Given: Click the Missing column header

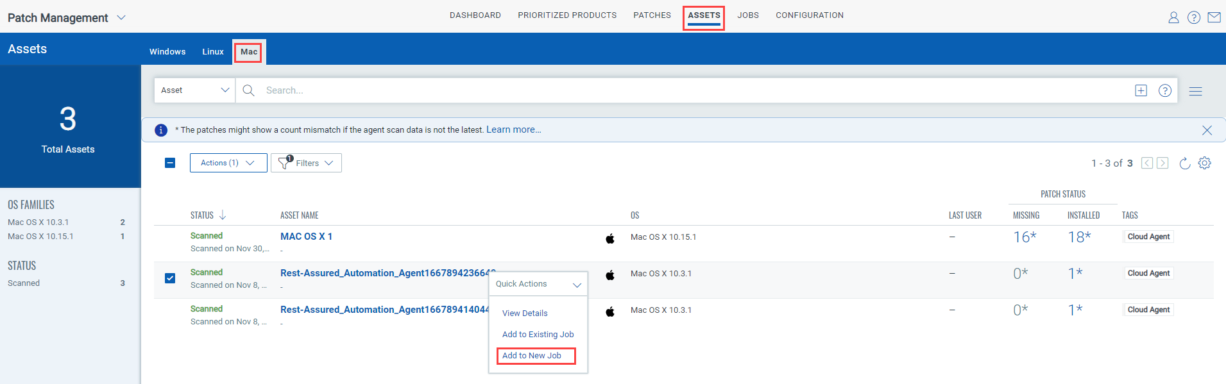Looking at the screenshot, I should tap(1026, 215).
